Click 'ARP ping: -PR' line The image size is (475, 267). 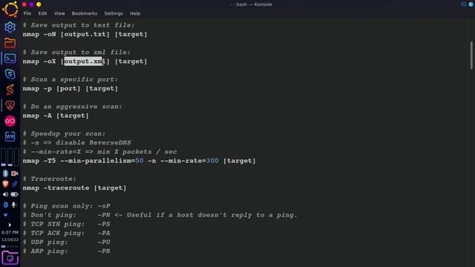click(66, 251)
